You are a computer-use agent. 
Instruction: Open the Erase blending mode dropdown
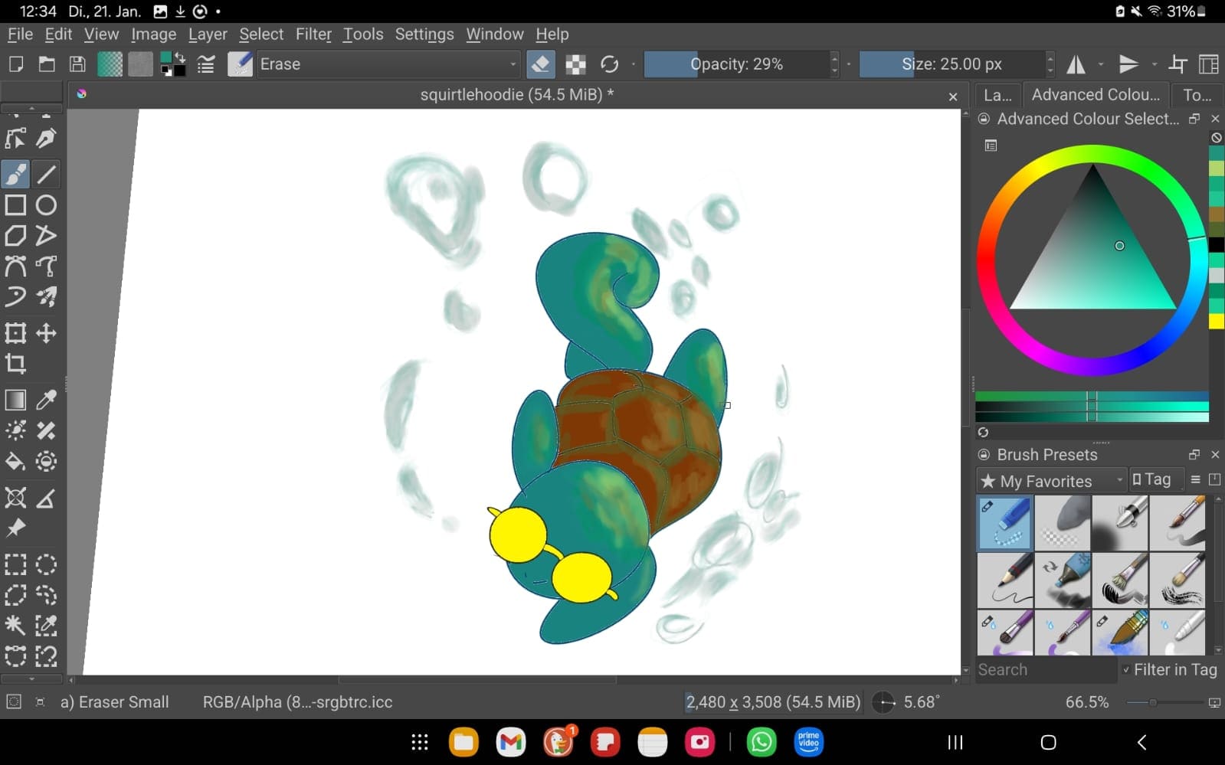tap(388, 64)
